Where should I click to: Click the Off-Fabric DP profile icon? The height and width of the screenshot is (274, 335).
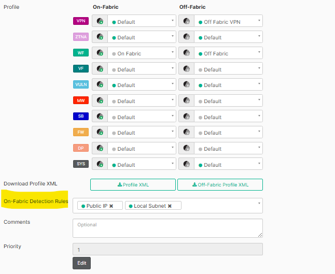click(187, 148)
